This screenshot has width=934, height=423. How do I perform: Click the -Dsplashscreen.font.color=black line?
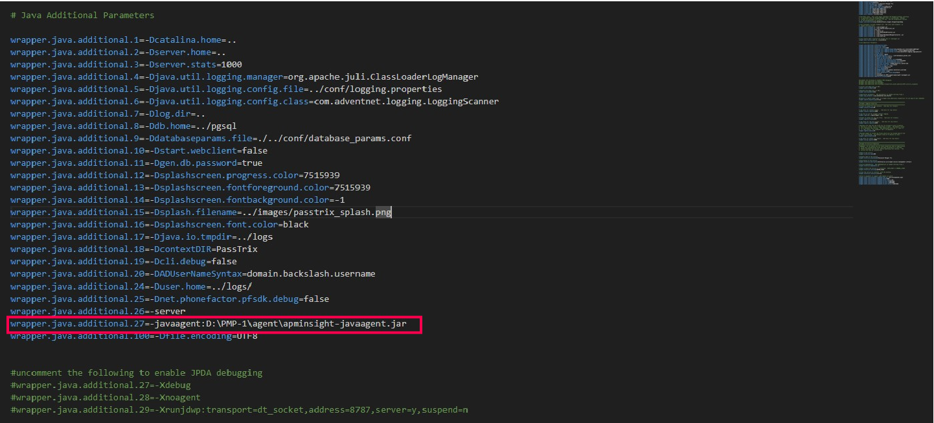(x=159, y=225)
